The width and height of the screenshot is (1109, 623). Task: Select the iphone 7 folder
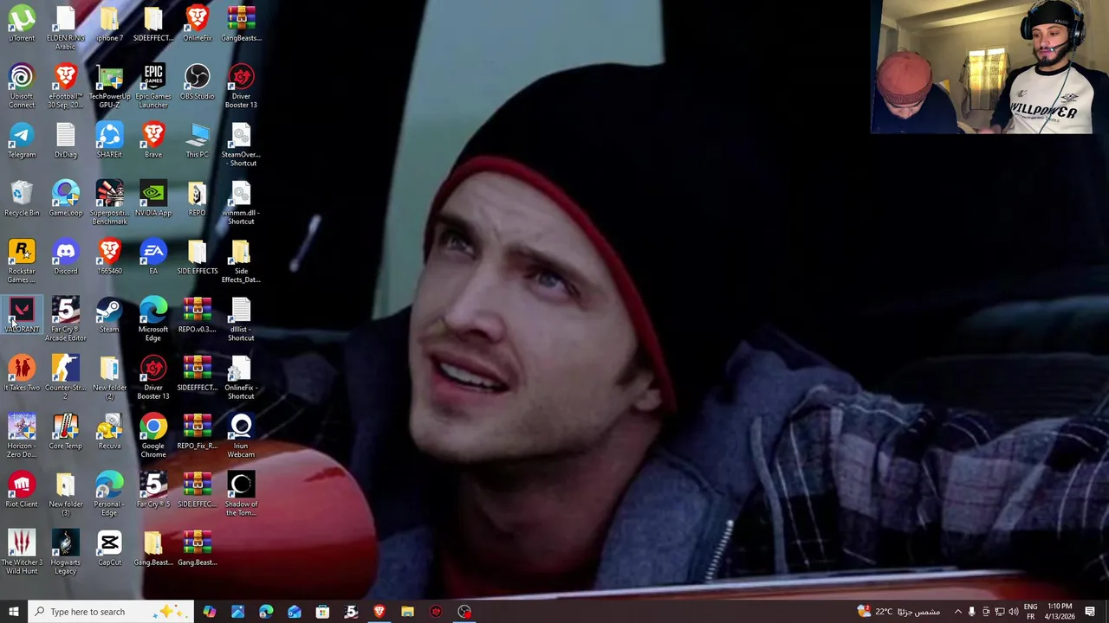[109, 23]
